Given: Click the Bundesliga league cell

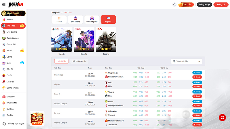Looking at the screenshot, I should (x=59, y=75).
